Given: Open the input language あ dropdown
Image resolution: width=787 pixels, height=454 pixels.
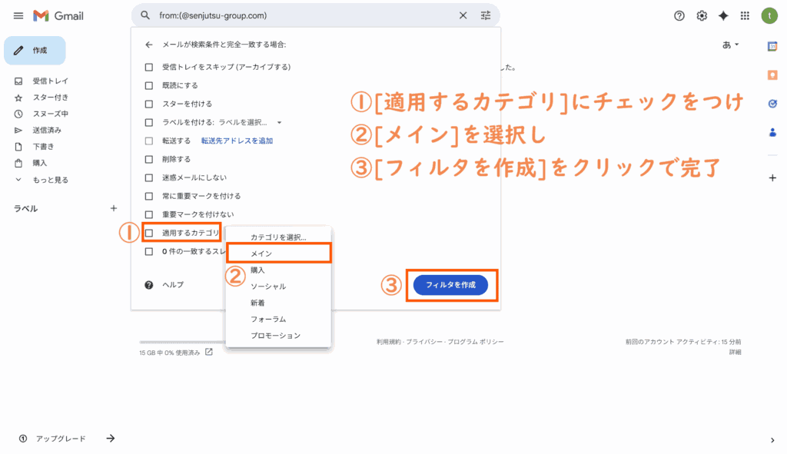Looking at the screenshot, I should pyautogui.click(x=729, y=45).
